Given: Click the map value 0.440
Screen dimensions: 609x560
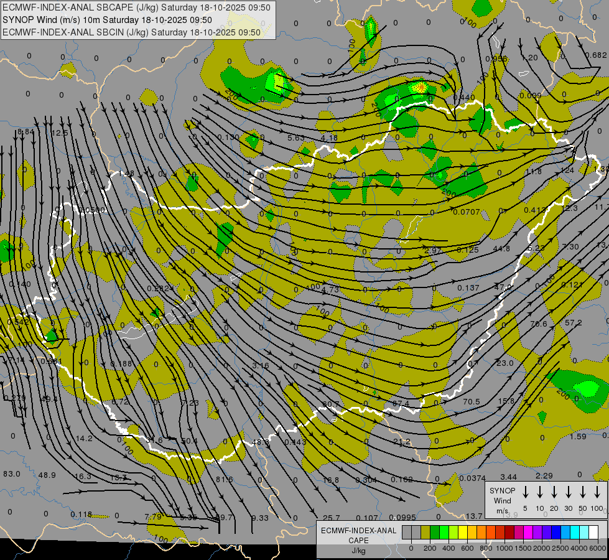Looking at the screenshot, I should point(463,98).
